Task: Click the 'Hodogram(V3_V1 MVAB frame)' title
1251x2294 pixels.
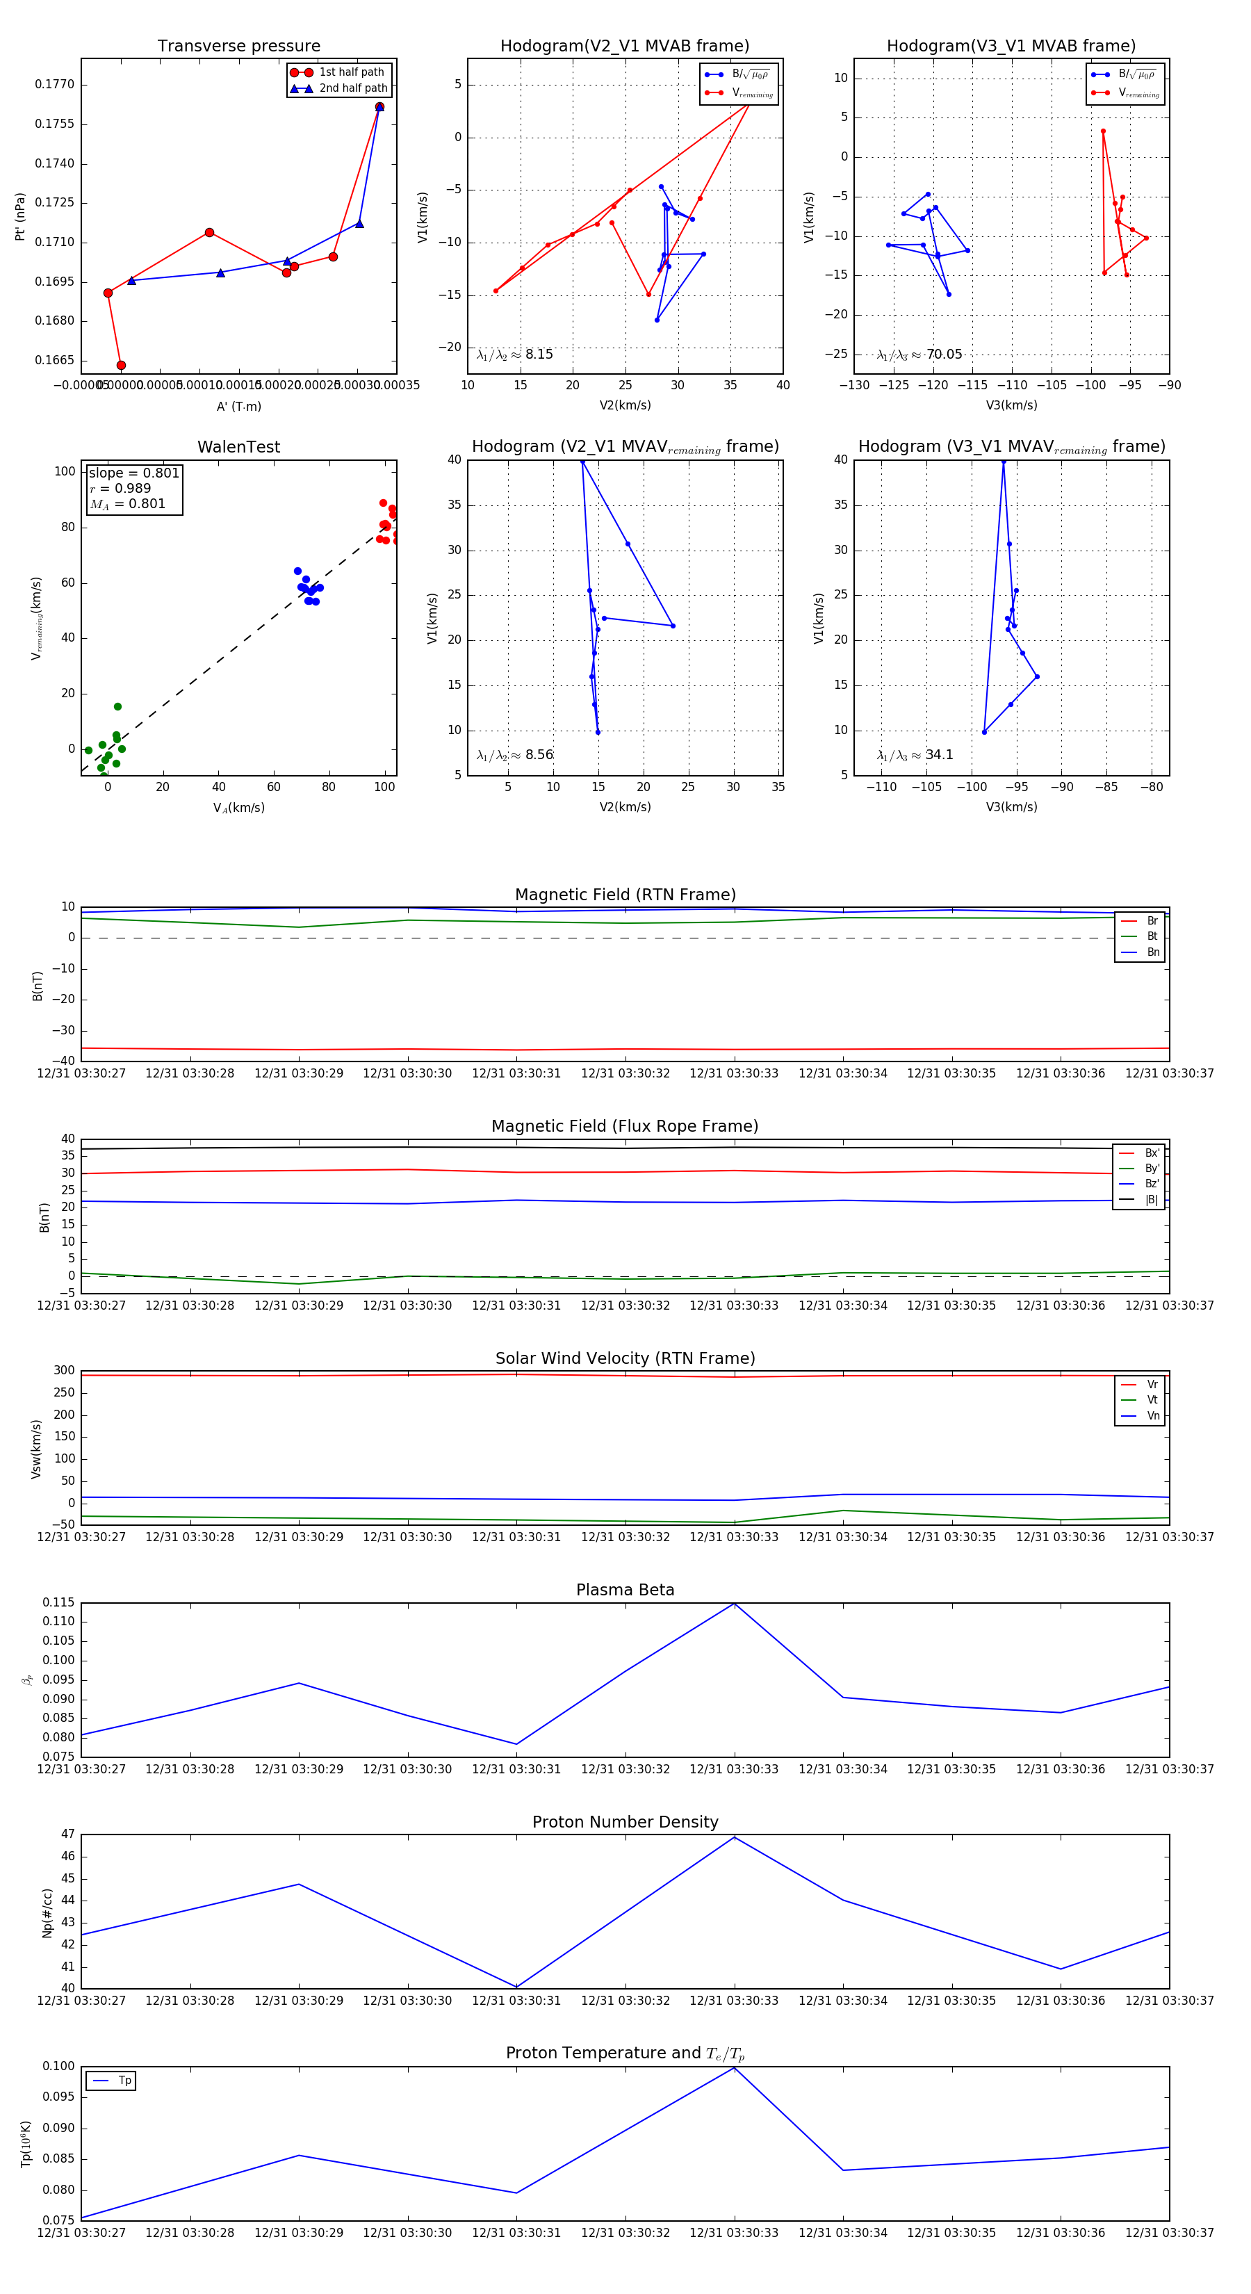Action: point(1011,47)
